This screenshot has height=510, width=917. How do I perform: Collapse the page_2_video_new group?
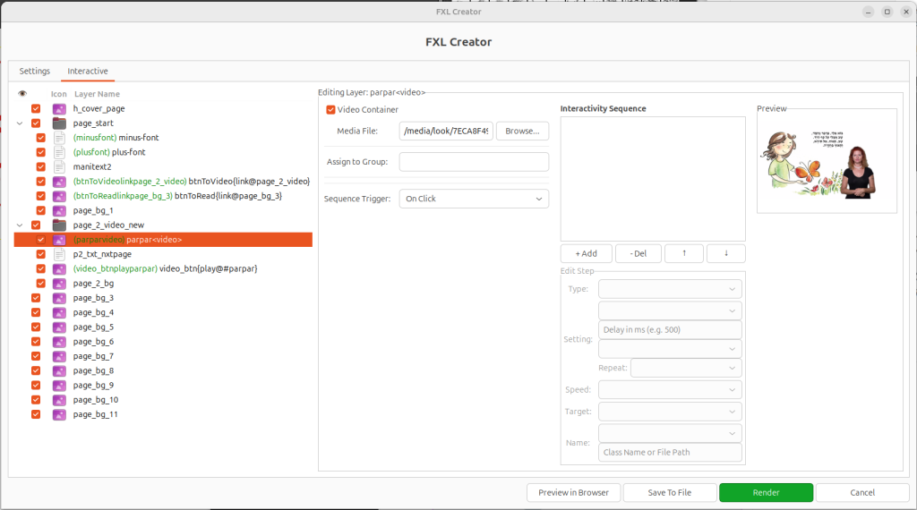coord(20,225)
